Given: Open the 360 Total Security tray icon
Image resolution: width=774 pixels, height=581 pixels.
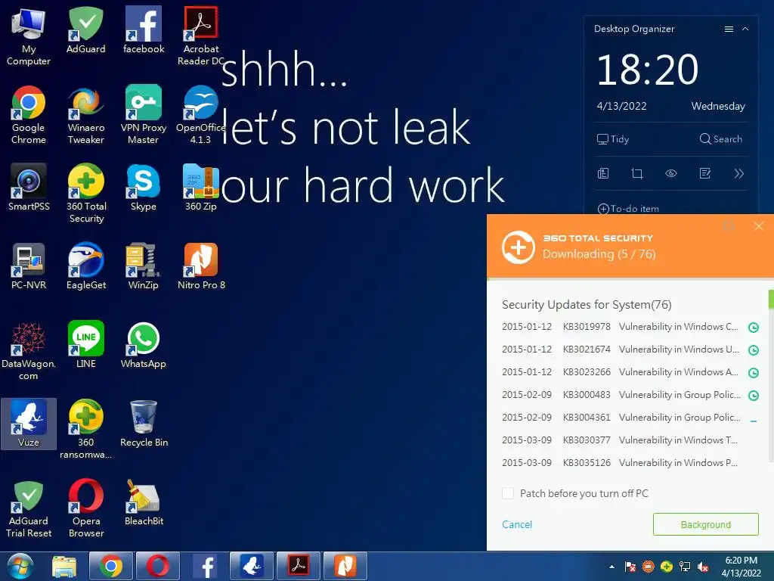Looking at the screenshot, I should pos(667,567).
